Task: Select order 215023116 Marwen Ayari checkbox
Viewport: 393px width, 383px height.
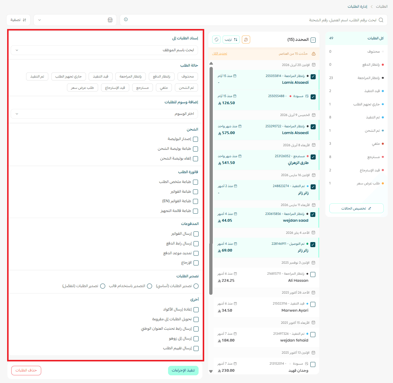Action: pyautogui.click(x=313, y=304)
